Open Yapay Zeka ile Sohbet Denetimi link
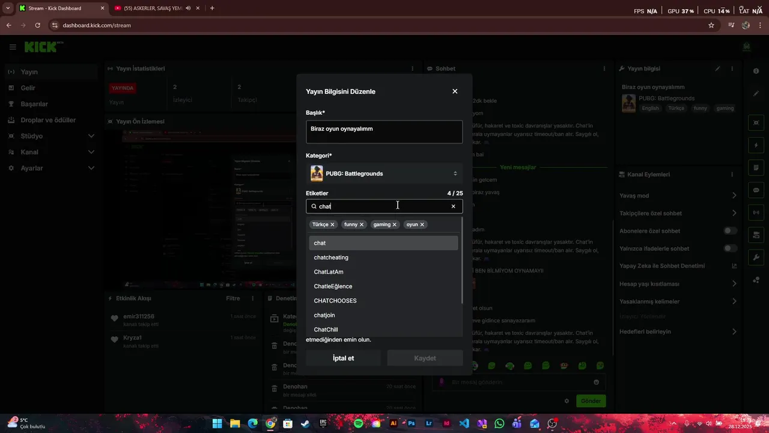Image resolution: width=769 pixels, height=433 pixels. pos(678,266)
